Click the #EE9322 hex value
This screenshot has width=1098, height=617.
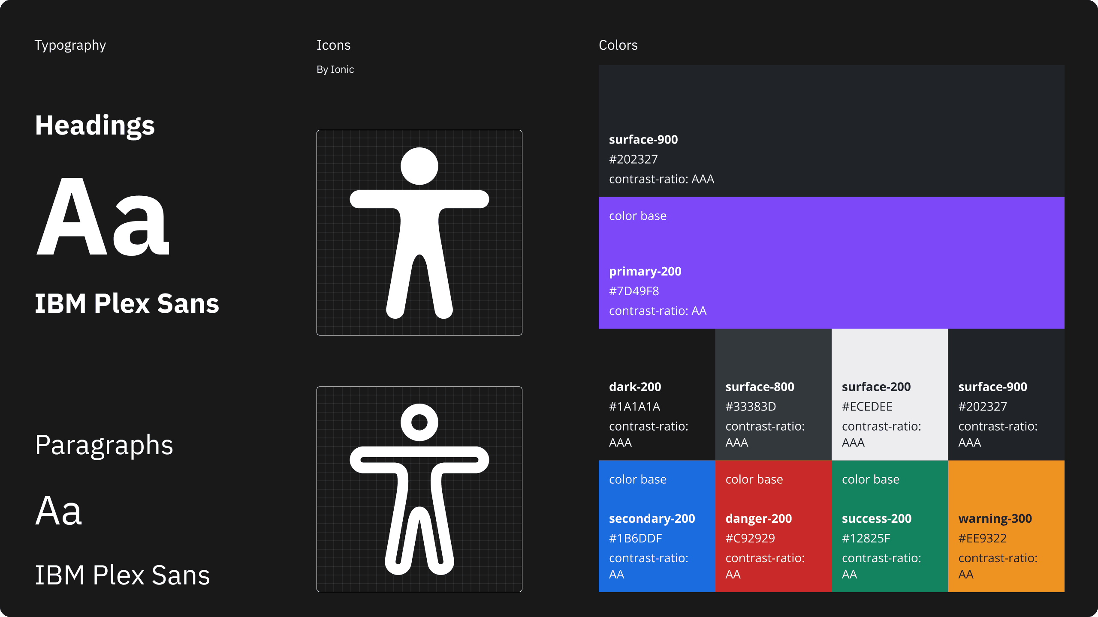[983, 538]
